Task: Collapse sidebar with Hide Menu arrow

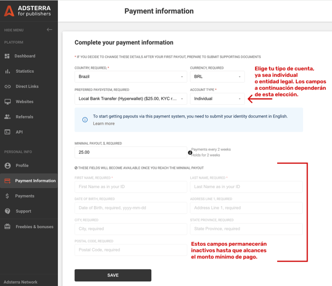Action: click(49, 30)
